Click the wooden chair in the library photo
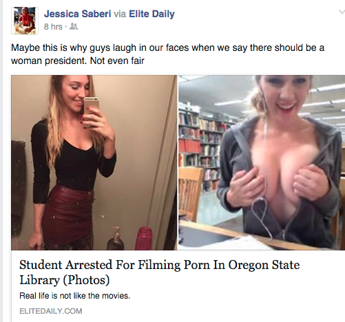Screen dimensions: 345x322 [x=190, y=194]
